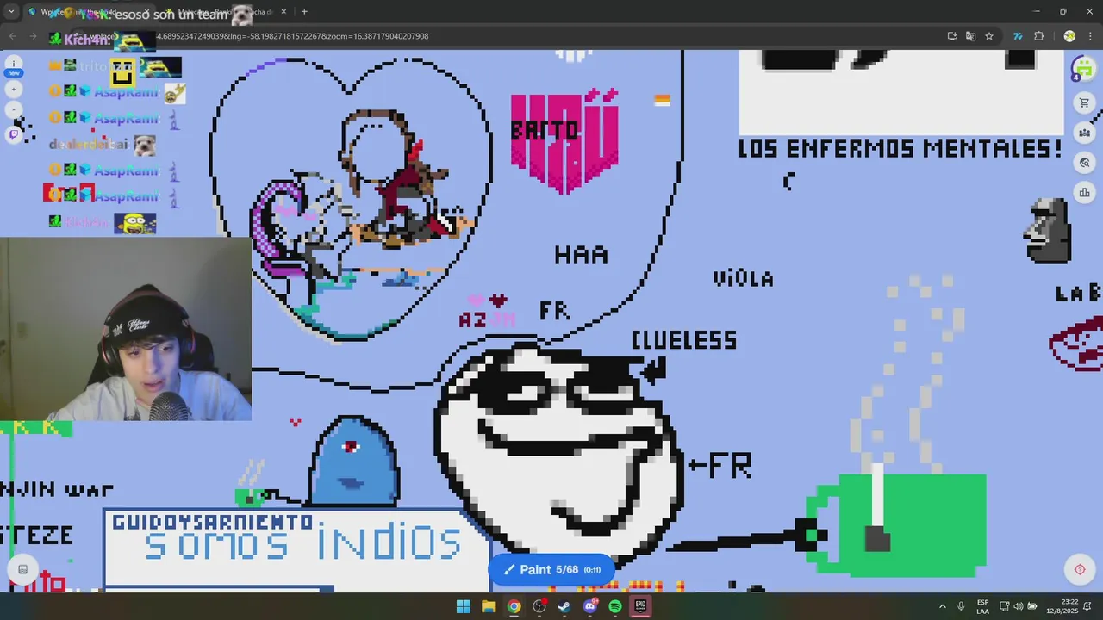Click the tray microphone icon
Viewport: 1103px width, 620px height.
point(961,606)
